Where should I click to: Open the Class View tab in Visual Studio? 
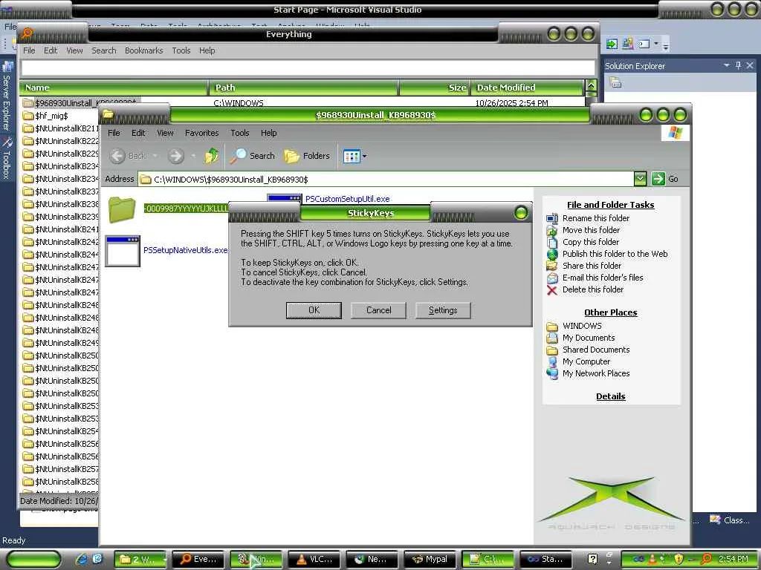click(x=729, y=520)
